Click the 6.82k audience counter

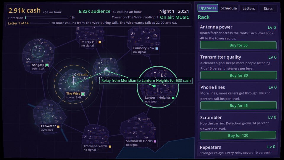(94, 11)
